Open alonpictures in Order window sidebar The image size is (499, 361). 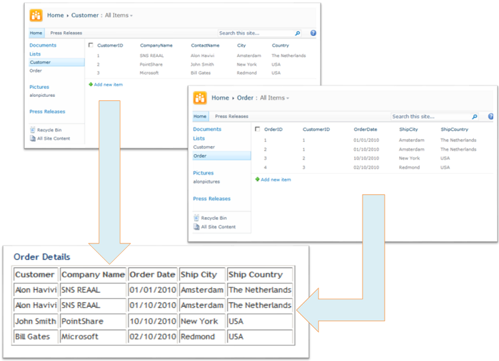[206, 182]
